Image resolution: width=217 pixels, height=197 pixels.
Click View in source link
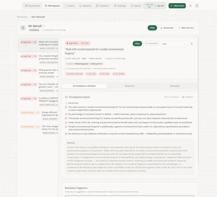95,59
